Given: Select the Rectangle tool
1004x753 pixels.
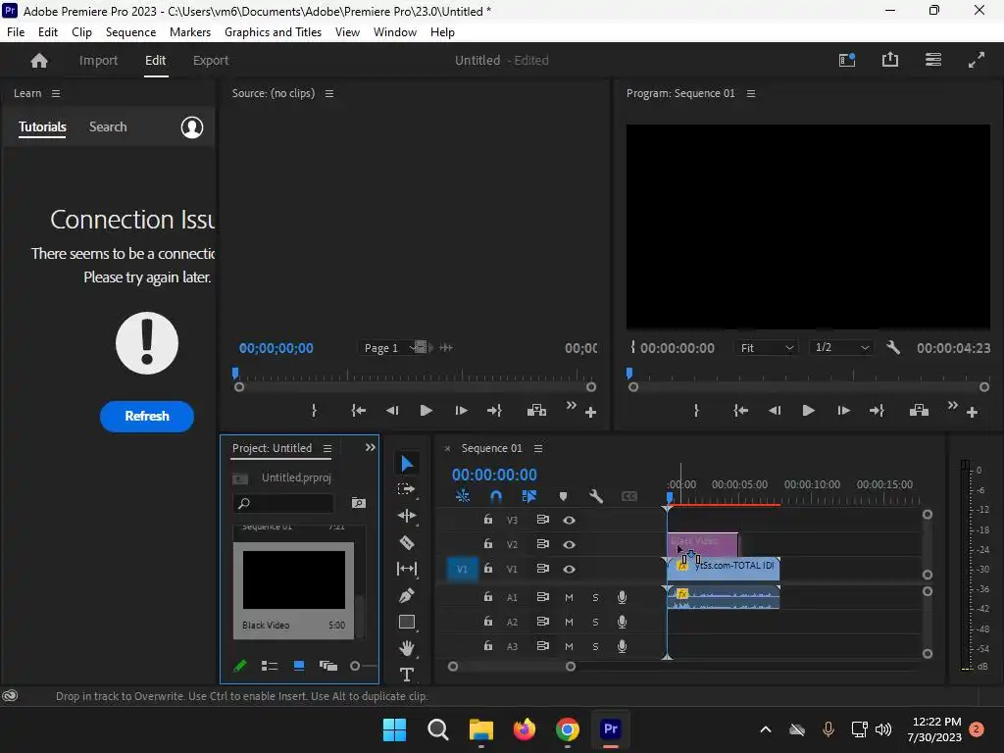Looking at the screenshot, I should click(407, 622).
